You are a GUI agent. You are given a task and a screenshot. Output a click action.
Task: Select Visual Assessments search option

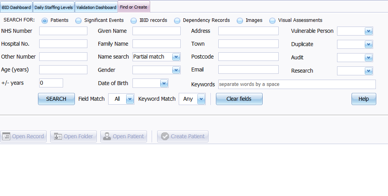272,21
